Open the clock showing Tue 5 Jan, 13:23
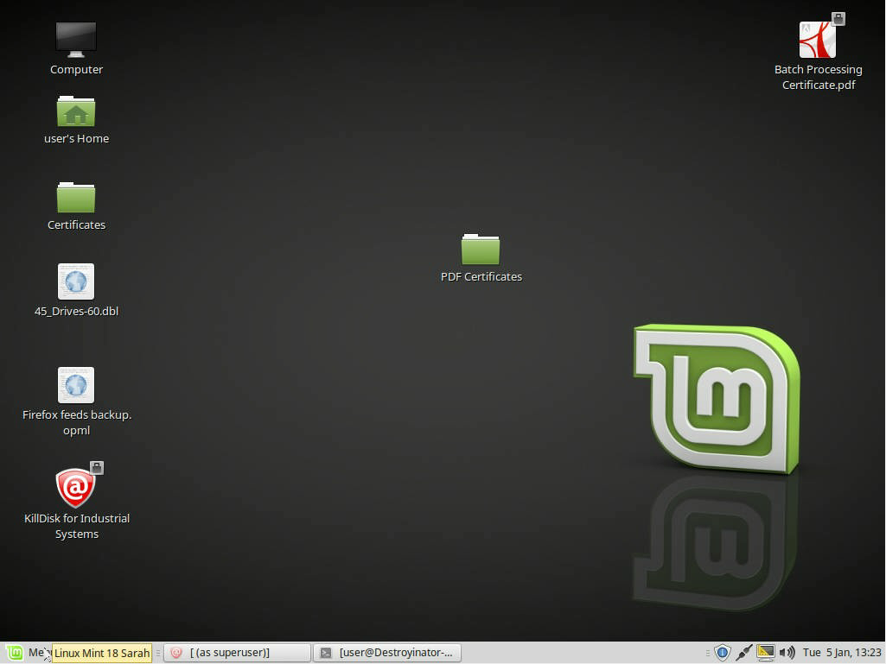The width and height of the screenshot is (886, 664). tap(842, 653)
